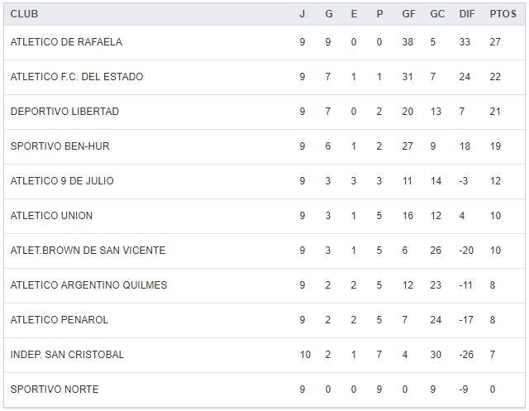The image size is (529, 411).
Task: Click Indep. San Cristobal's 10 games played cell
Action: (x=305, y=355)
